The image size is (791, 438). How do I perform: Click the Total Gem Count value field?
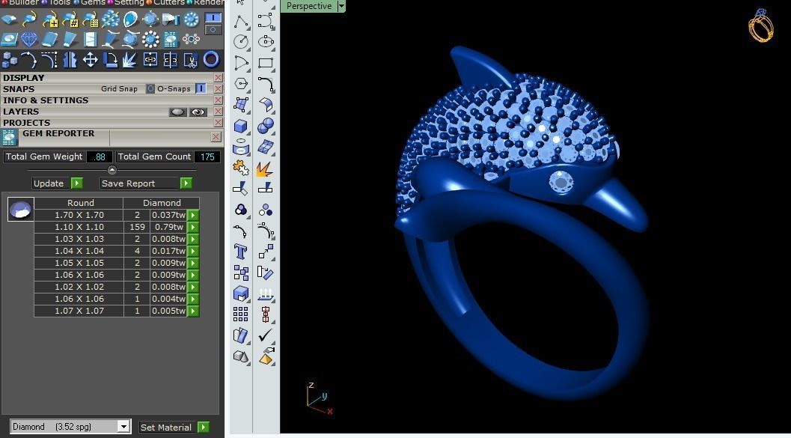coord(207,156)
